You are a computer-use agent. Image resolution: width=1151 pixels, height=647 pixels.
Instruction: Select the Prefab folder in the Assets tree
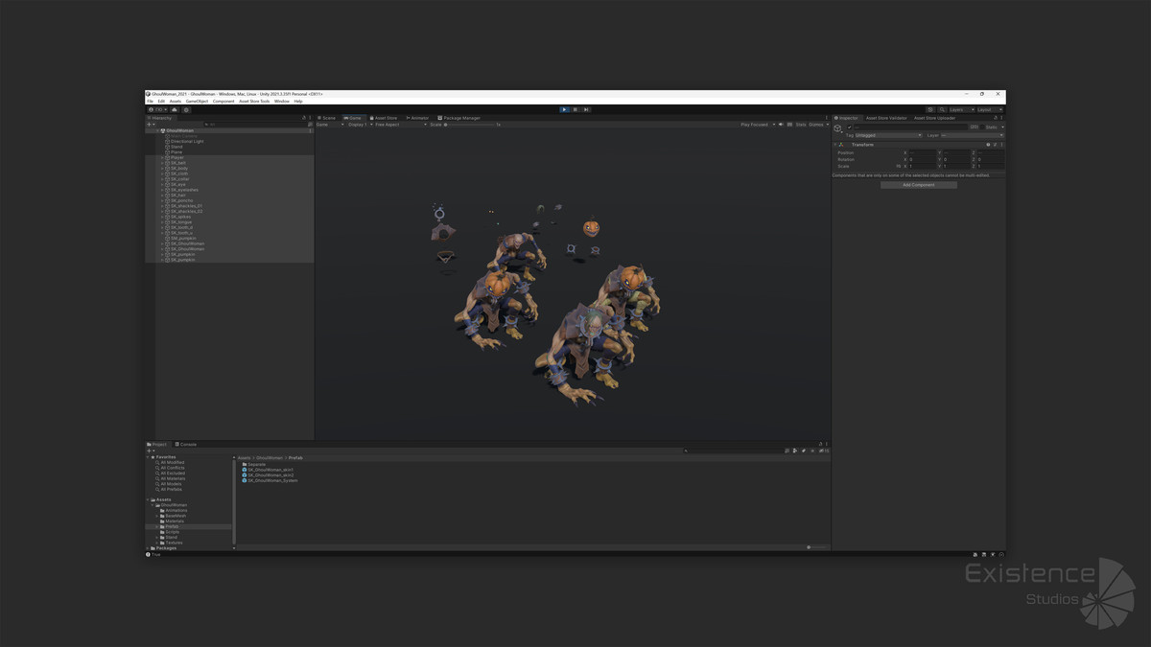tap(172, 526)
